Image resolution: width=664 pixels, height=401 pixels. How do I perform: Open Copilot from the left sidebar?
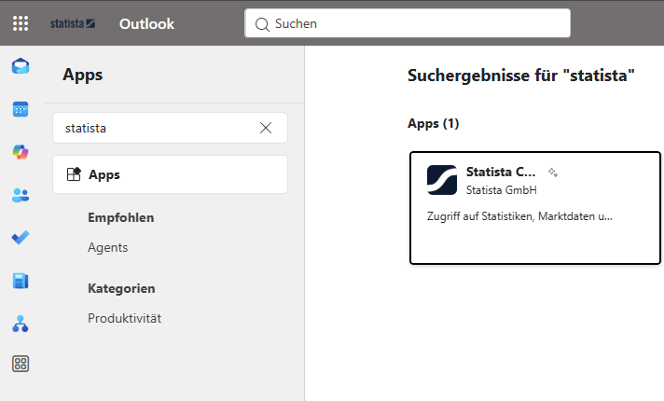[x=21, y=152]
